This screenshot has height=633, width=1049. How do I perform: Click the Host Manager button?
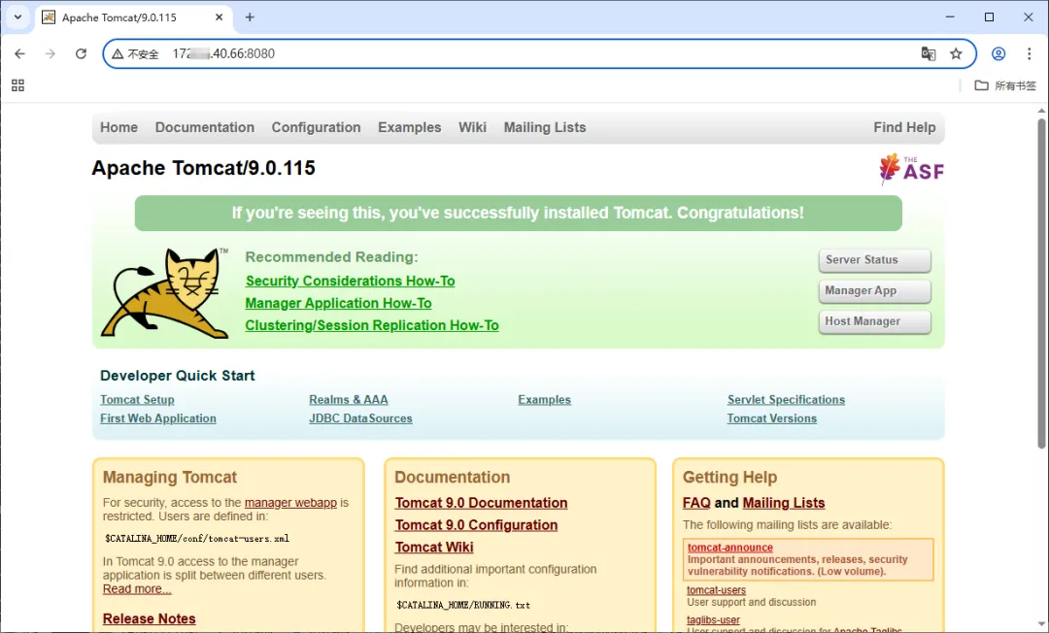click(x=874, y=321)
